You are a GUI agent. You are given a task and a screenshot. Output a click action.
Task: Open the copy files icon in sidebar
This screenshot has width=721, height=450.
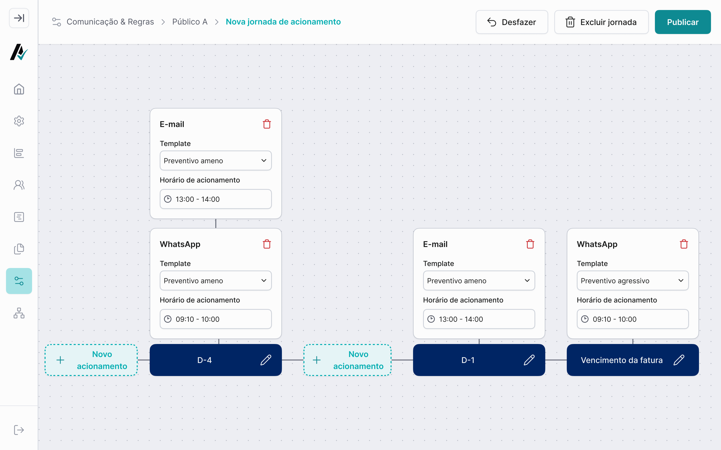coord(19,249)
